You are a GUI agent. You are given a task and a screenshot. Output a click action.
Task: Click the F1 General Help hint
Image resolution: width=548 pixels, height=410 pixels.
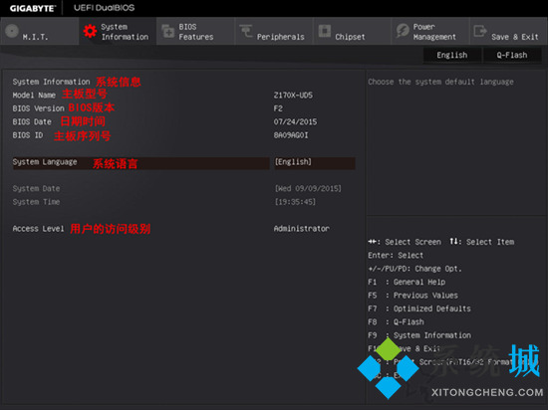407,283
